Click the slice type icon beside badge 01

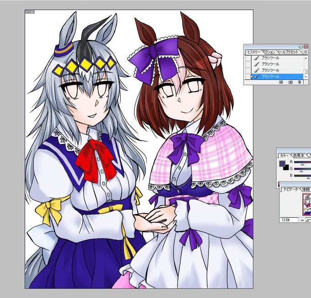tap(32, 12)
